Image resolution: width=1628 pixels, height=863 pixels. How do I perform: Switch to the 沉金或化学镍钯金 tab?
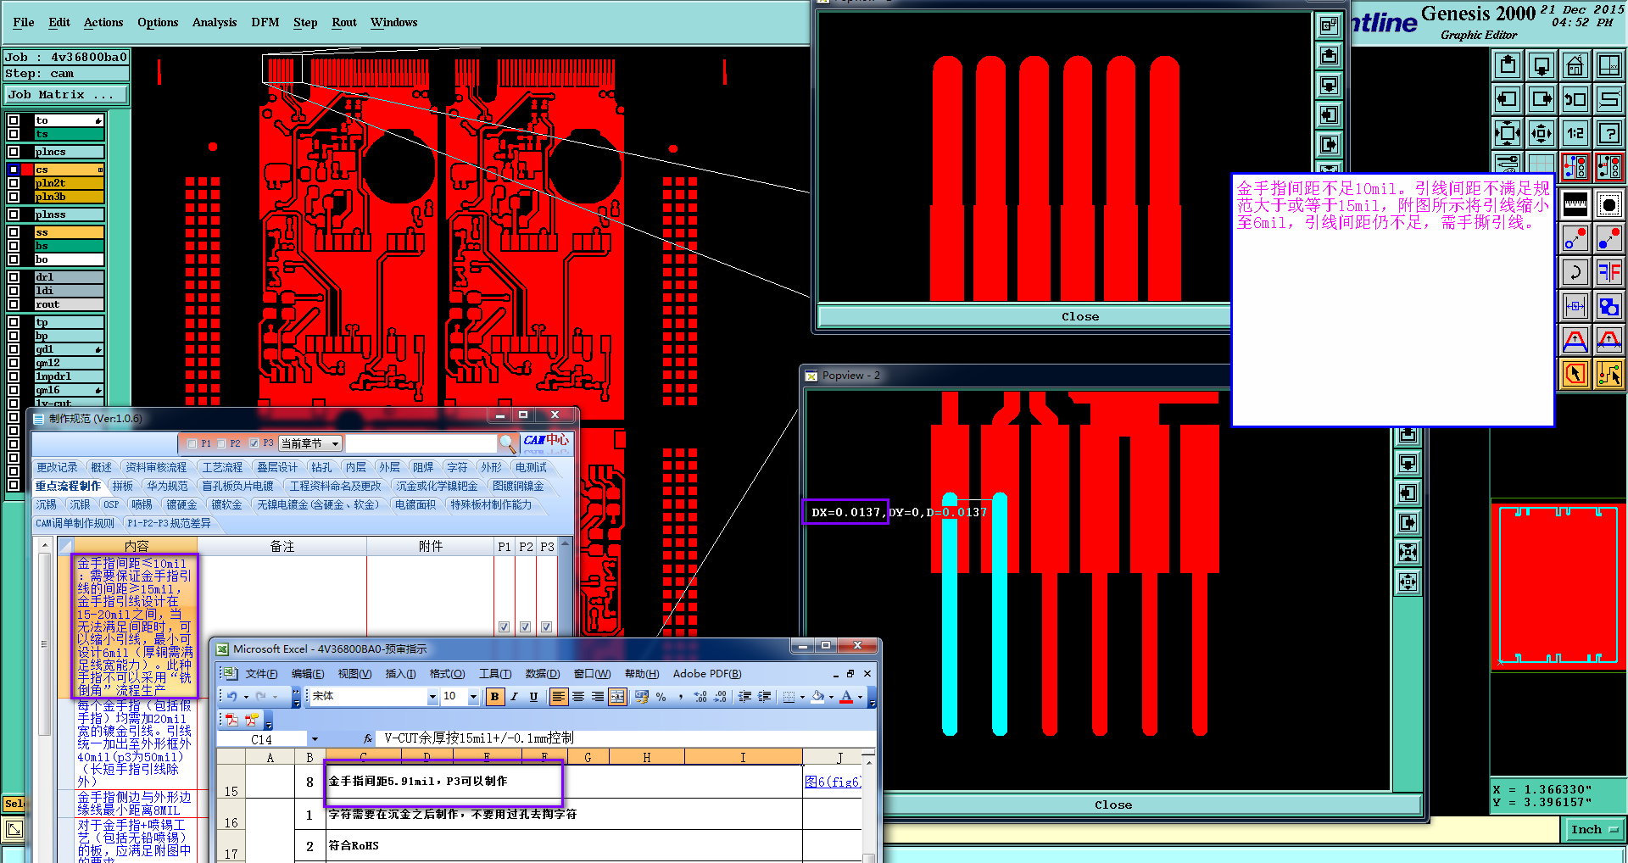438,486
